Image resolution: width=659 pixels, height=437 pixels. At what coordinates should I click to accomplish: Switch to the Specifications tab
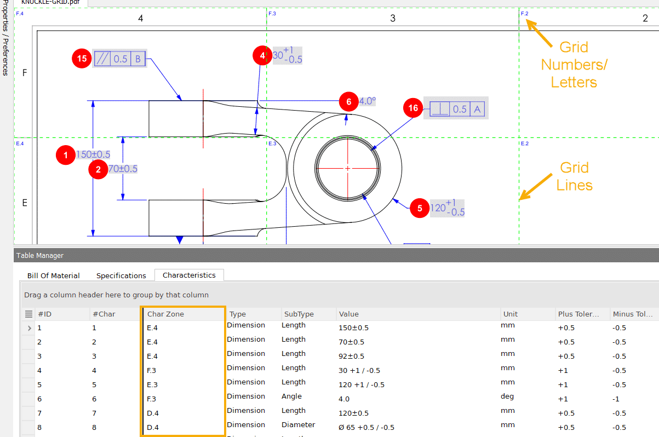[x=121, y=275]
